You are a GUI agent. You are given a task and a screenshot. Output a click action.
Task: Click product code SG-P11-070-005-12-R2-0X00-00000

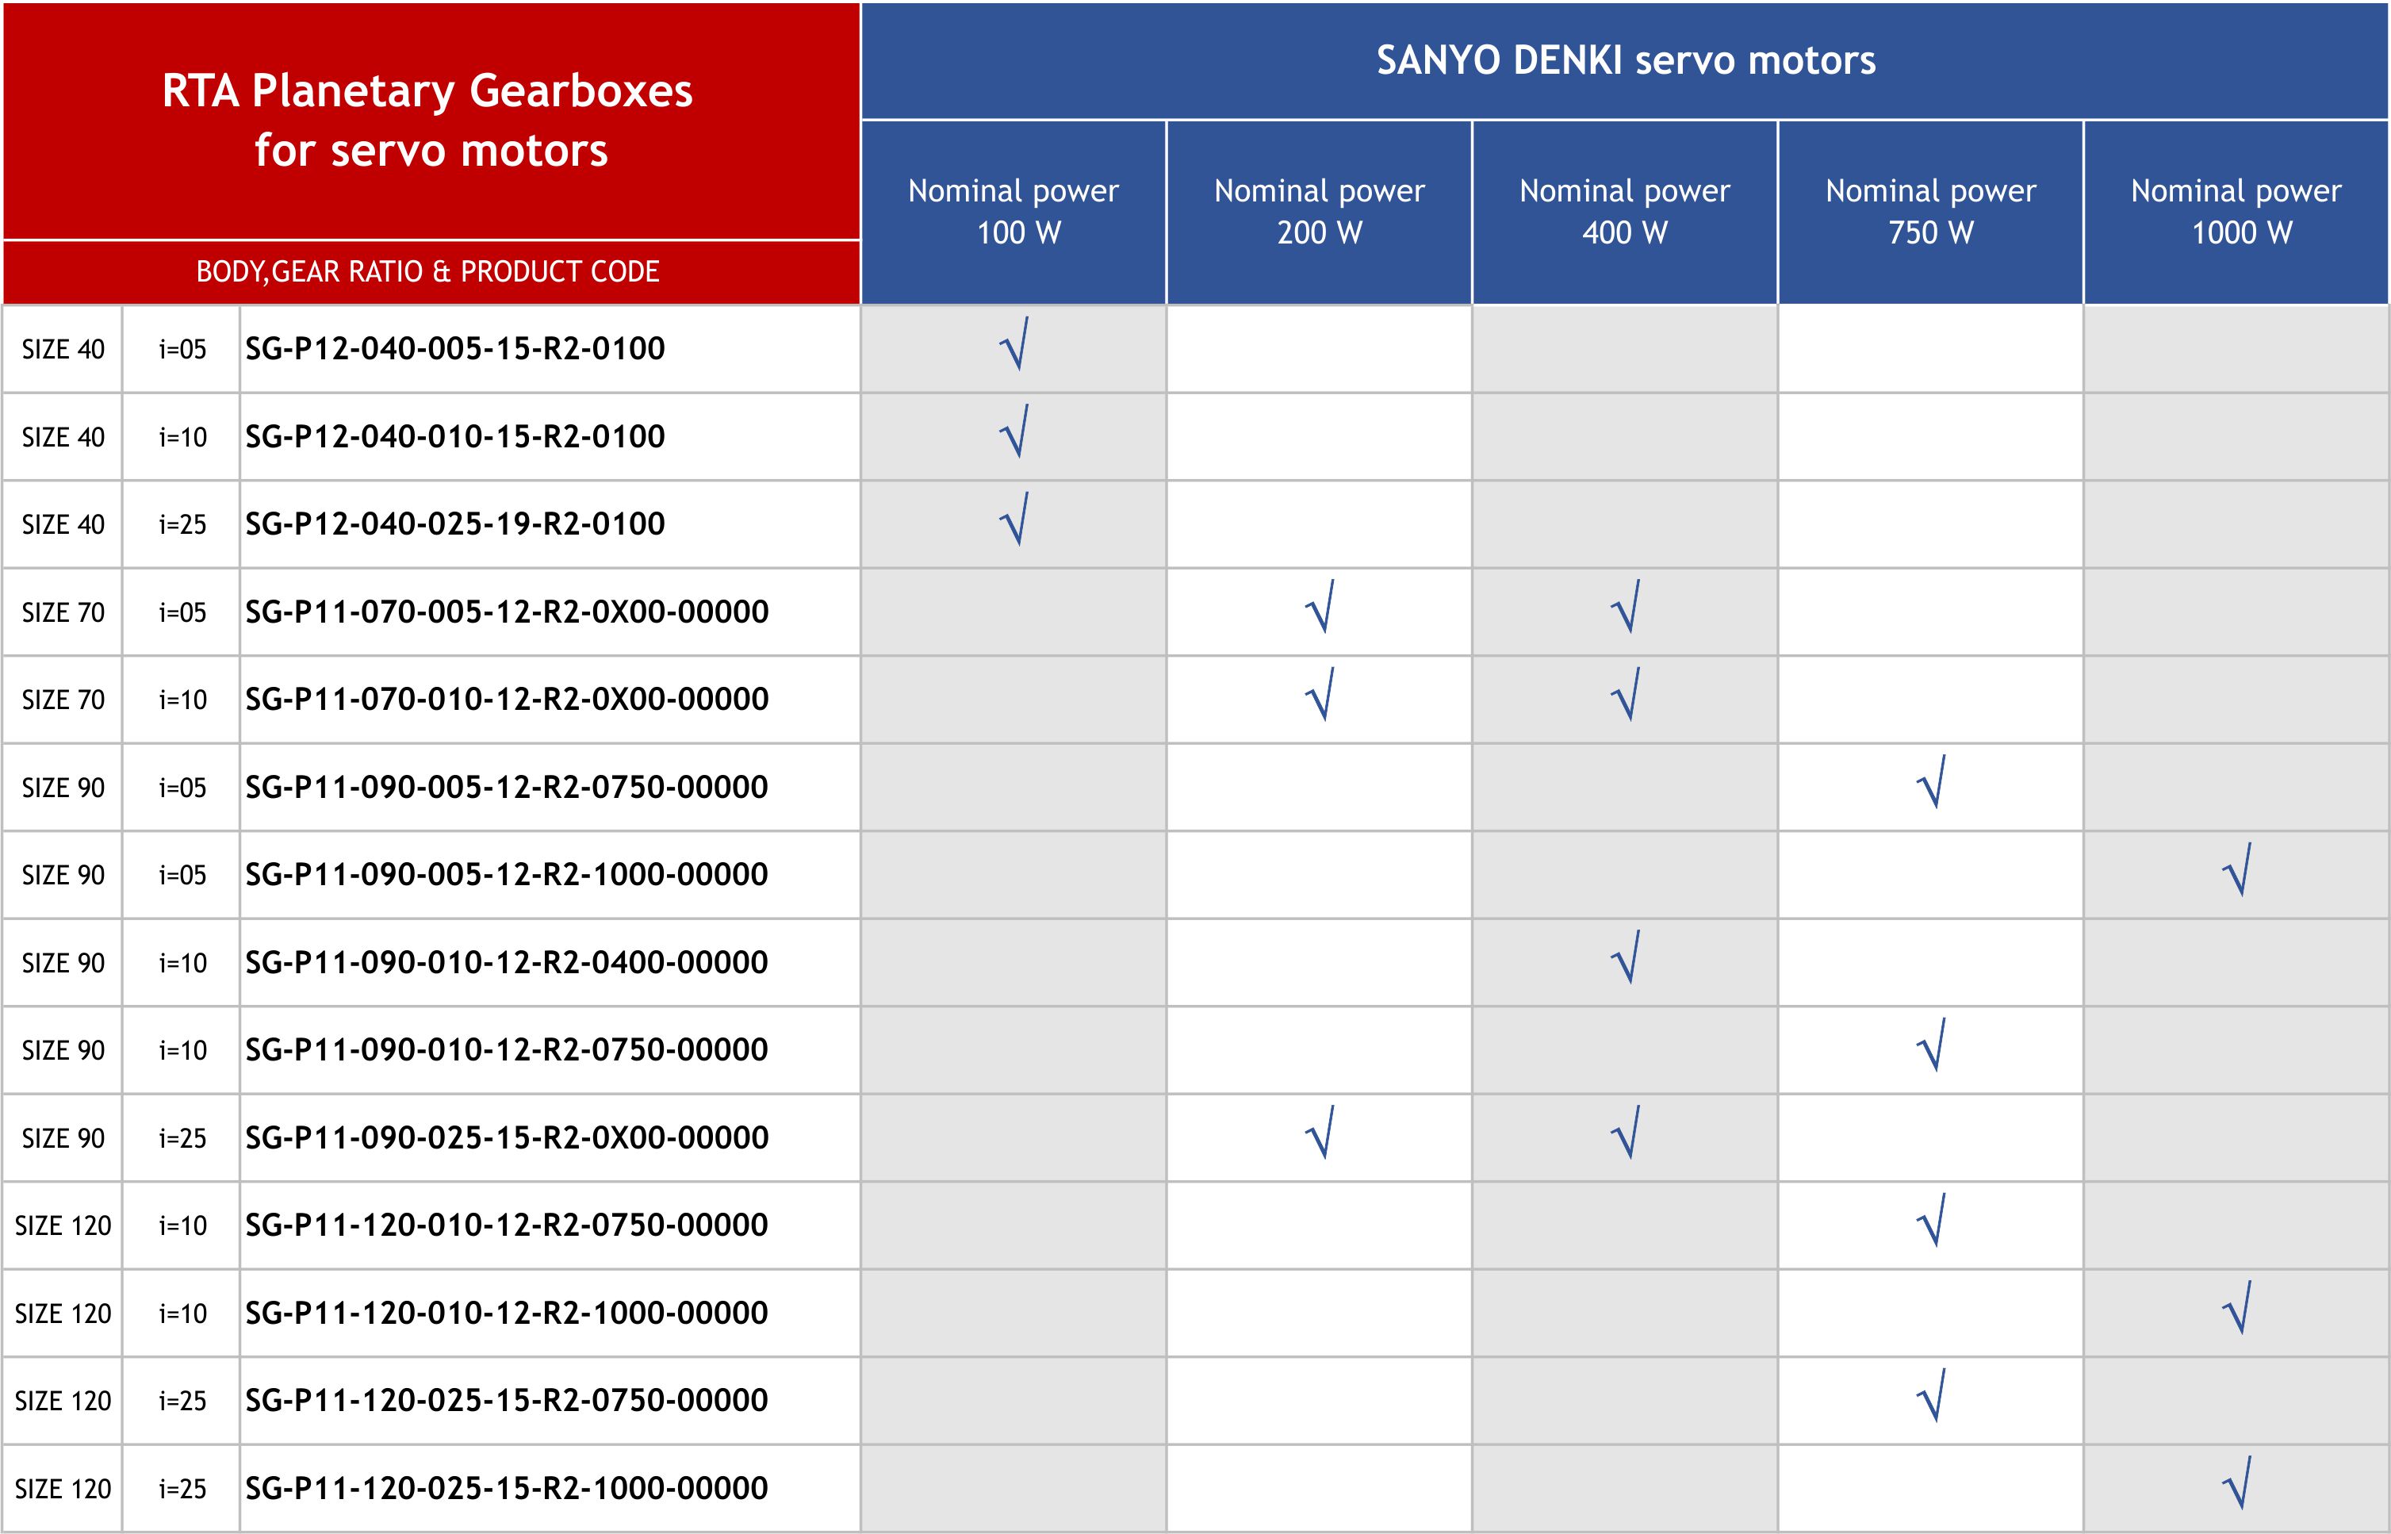point(507,612)
